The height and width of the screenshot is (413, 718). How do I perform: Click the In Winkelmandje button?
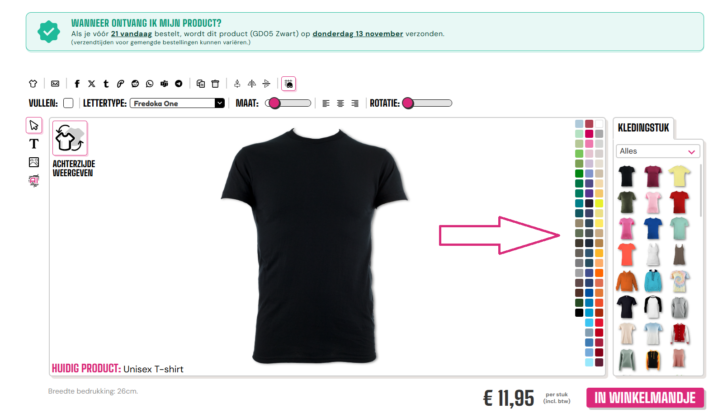pyautogui.click(x=645, y=398)
